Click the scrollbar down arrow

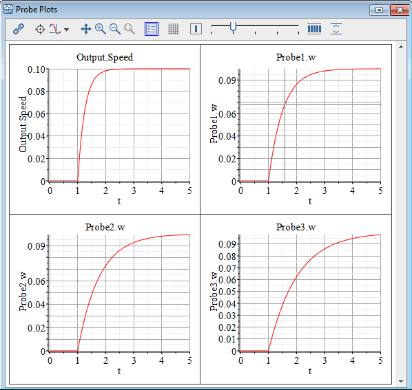(x=401, y=381)
